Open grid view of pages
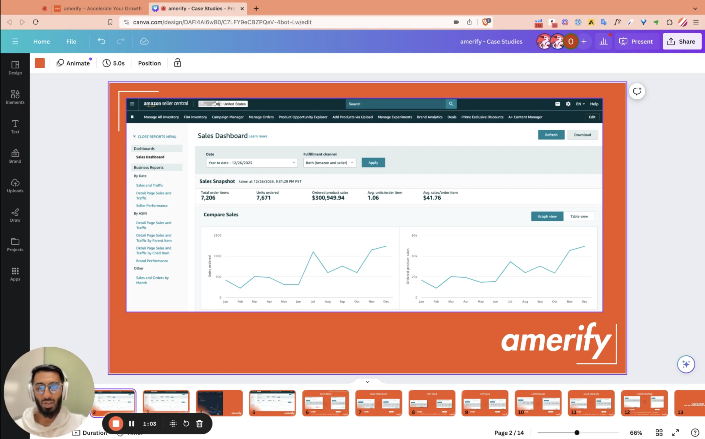The image size is (705, 439). point(659,433)
